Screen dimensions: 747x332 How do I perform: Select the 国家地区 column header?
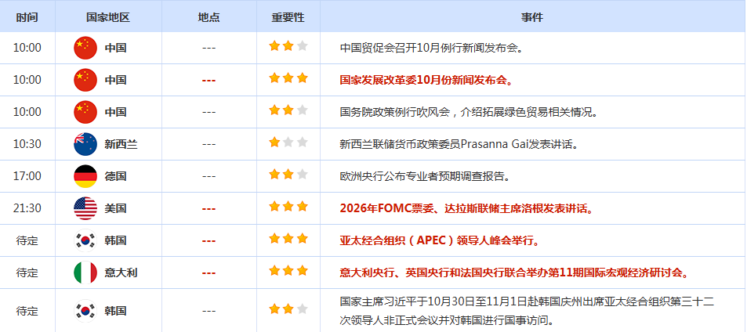point(107,16)
